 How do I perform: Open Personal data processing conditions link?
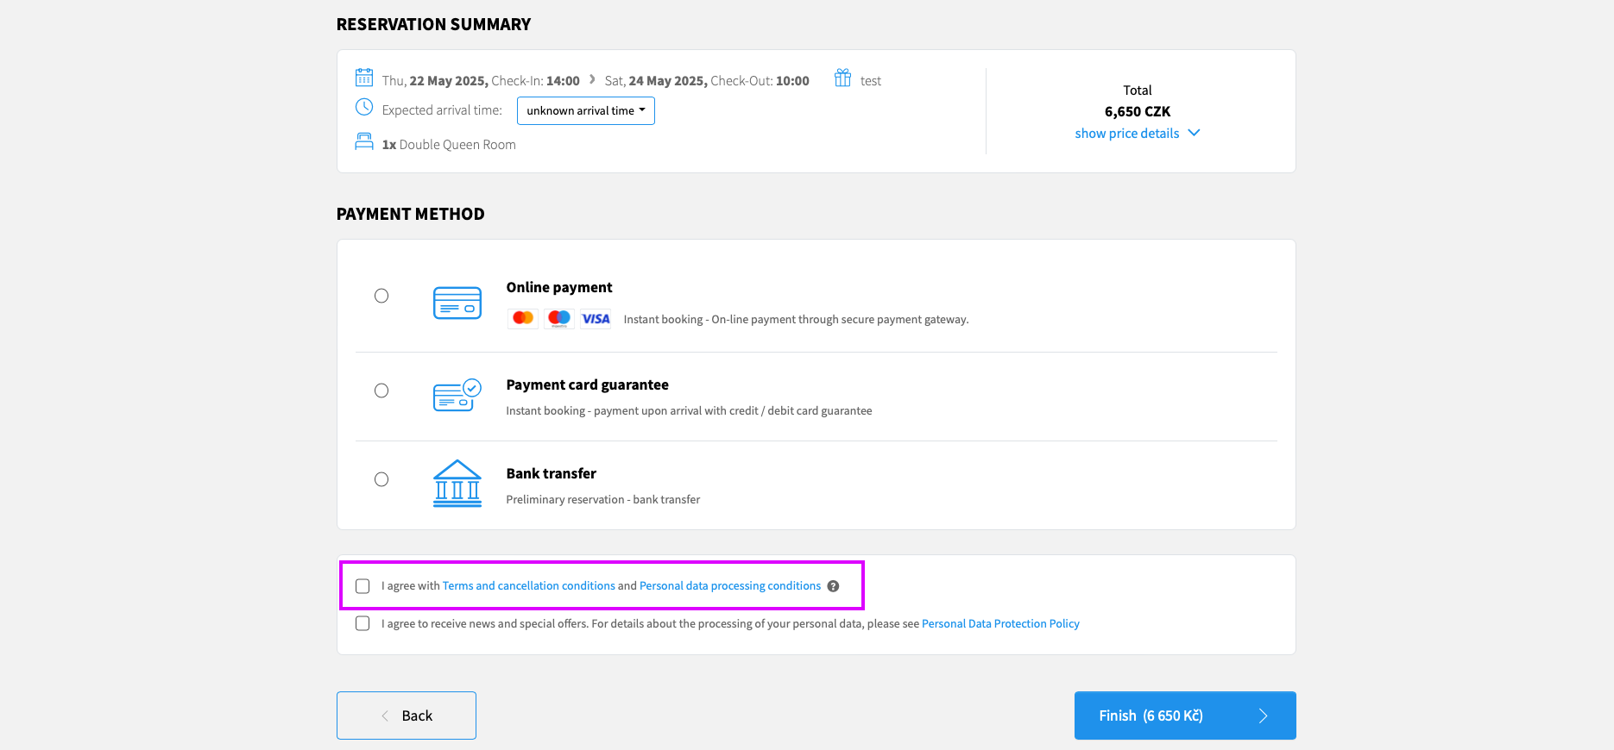click(x=730, y=586)
